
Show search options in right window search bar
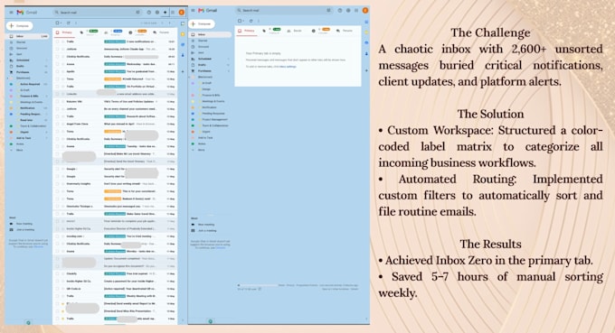point(328,11)
